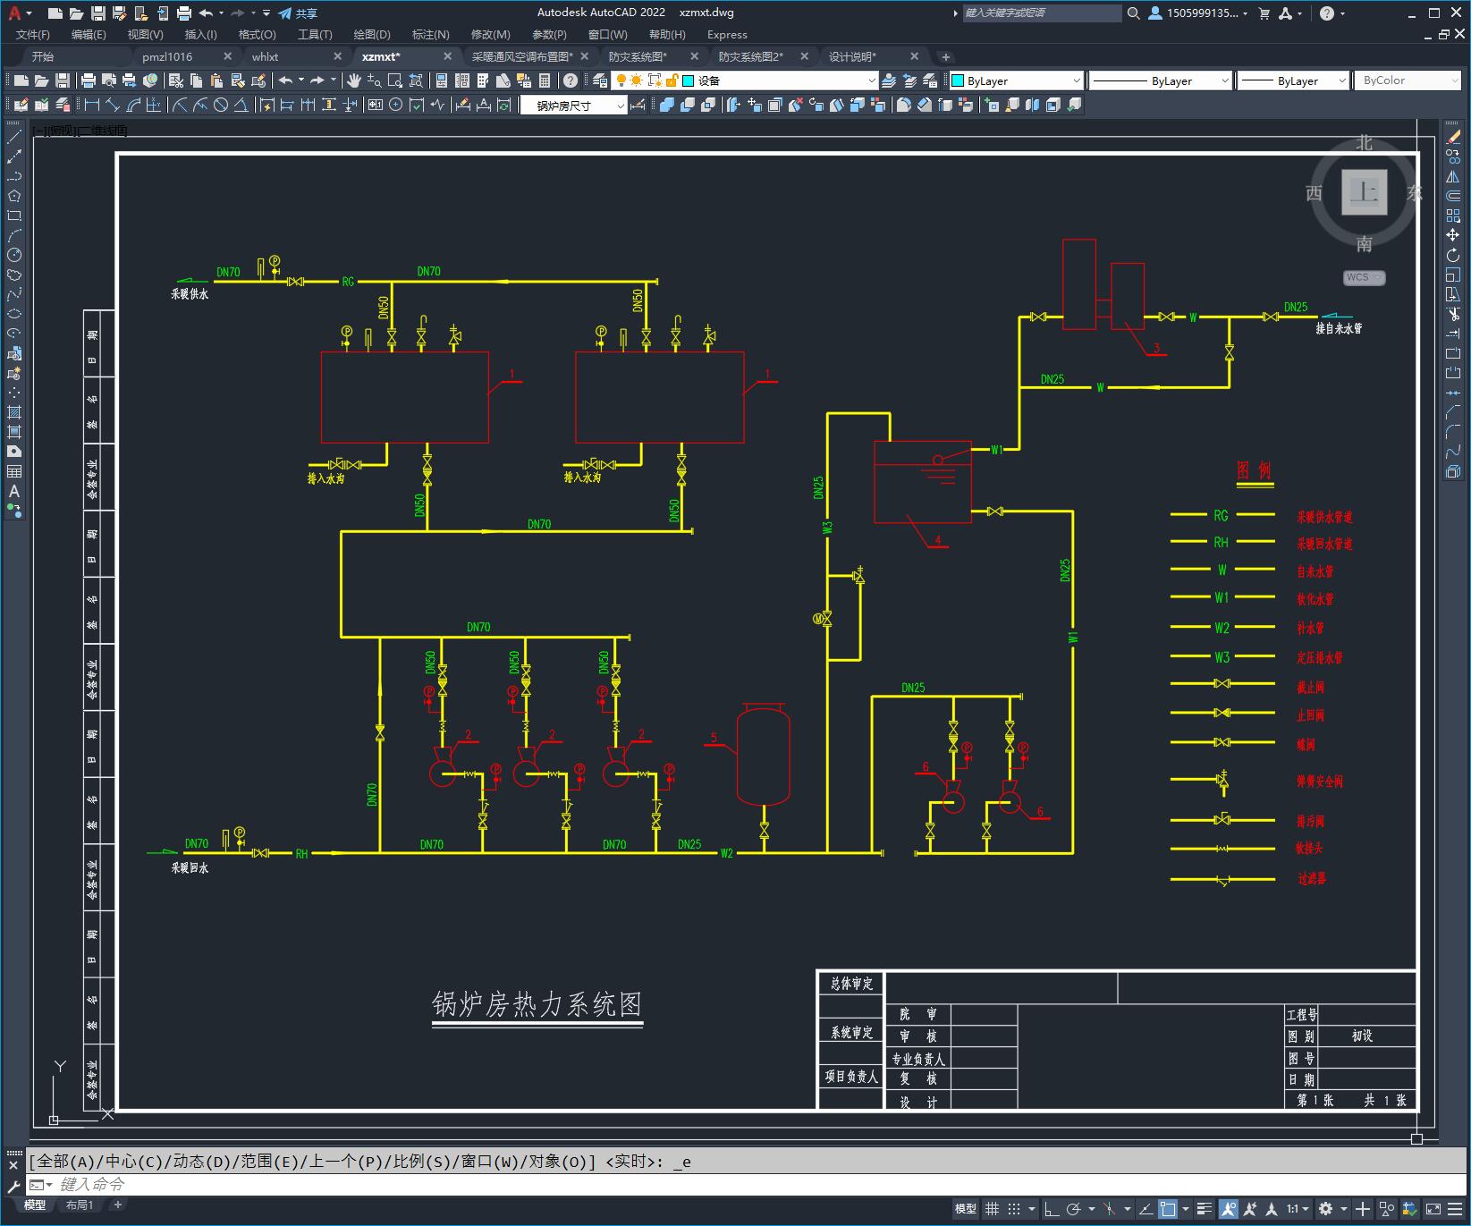This screenshot has width=1471, height=1226.
Task: Click the search magnifier icon in title bar
Action: [1134, 13]
